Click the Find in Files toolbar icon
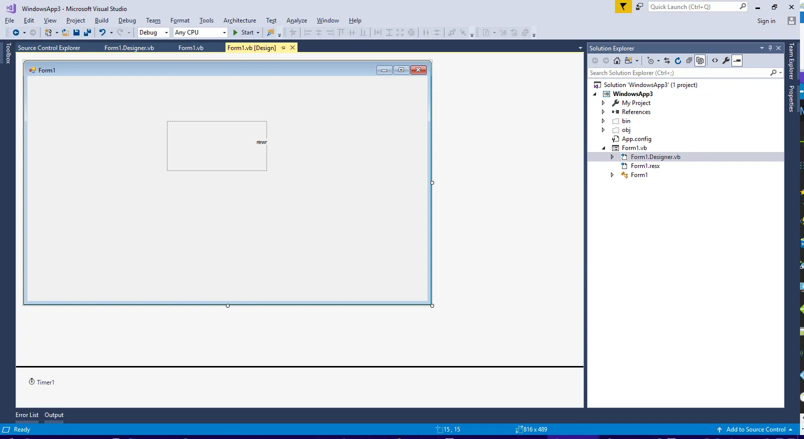 (x=270, y=32)
